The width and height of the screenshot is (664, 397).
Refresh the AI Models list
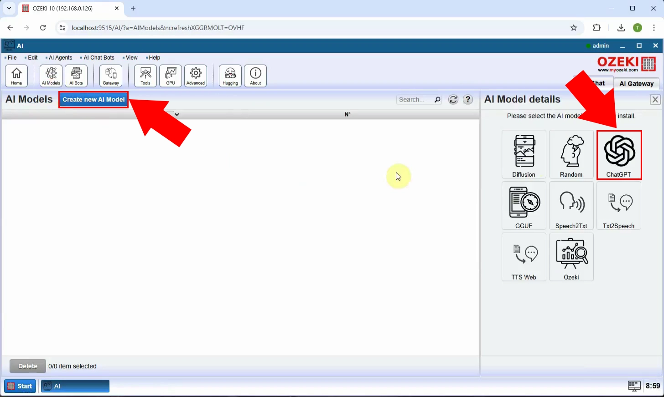(x=453, y=100)
